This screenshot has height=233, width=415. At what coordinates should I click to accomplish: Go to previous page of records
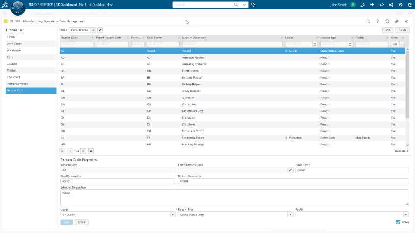coord(70,151)
